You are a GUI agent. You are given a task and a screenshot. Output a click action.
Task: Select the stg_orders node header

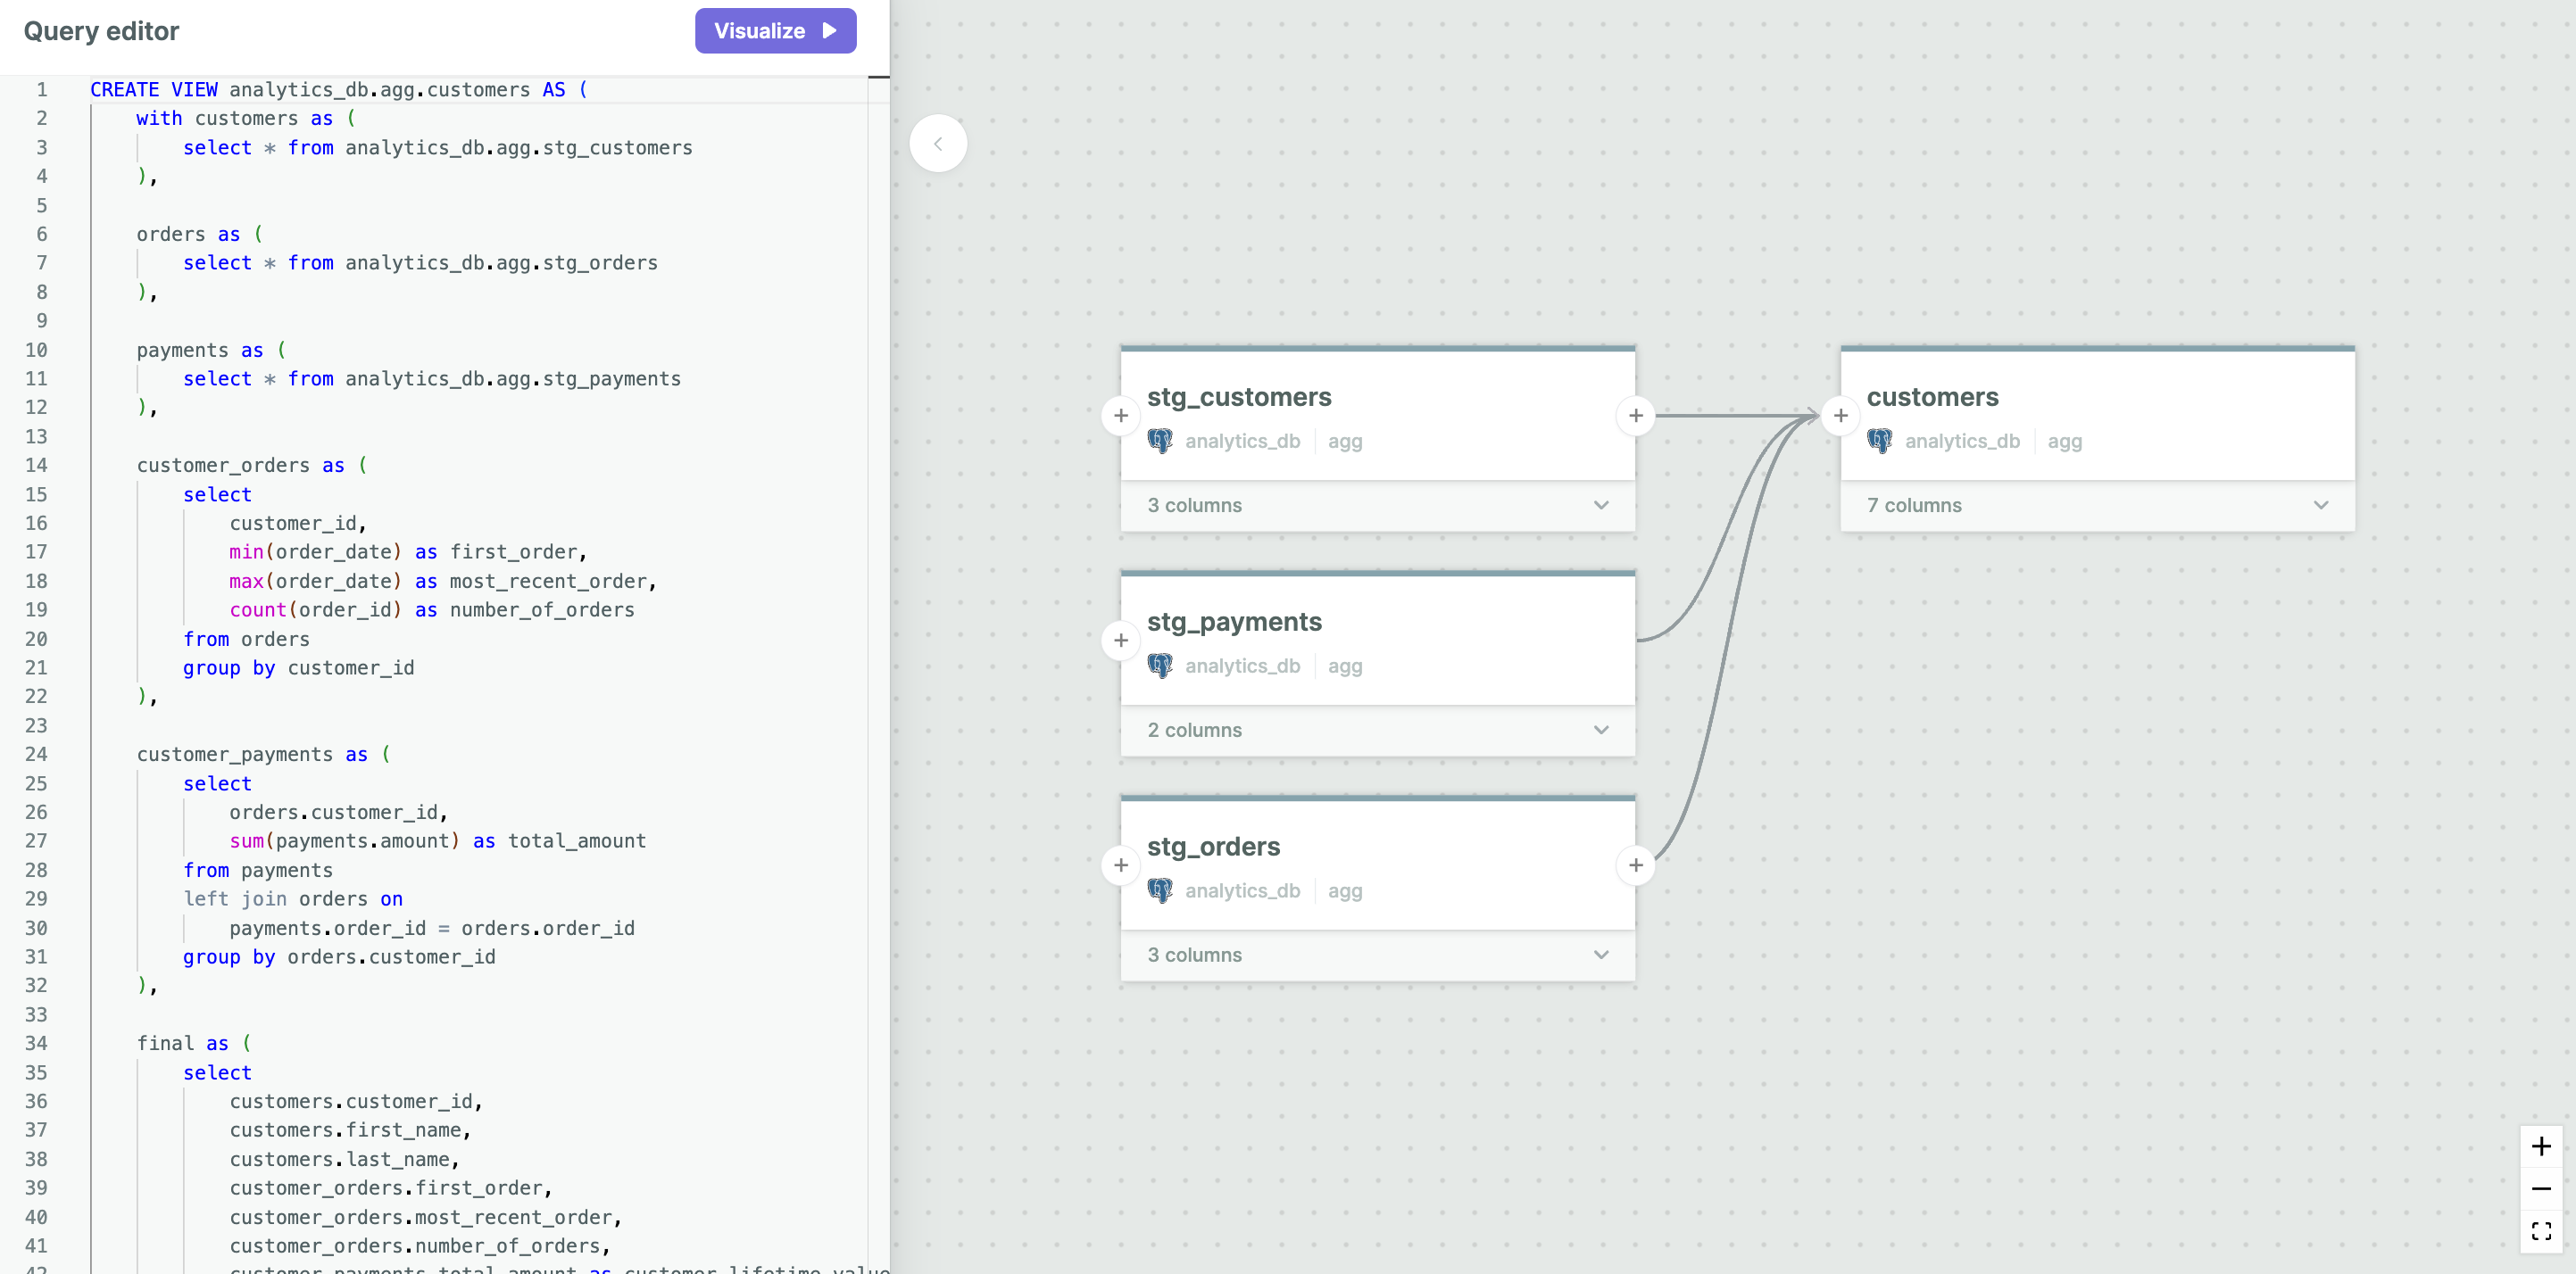(1214, 846)
